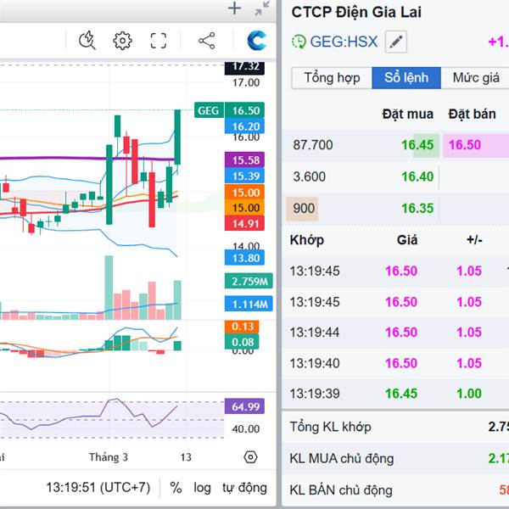Open the Mức giá tab

click(x=476, y=78)
